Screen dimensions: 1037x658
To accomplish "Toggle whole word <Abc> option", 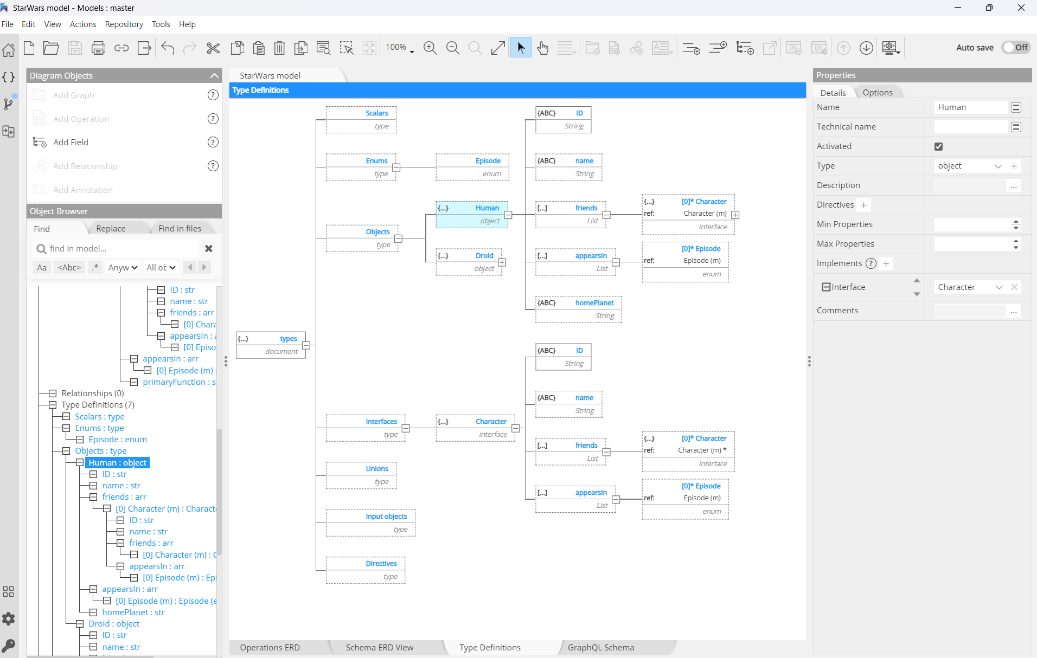I will tap(69, 267).
